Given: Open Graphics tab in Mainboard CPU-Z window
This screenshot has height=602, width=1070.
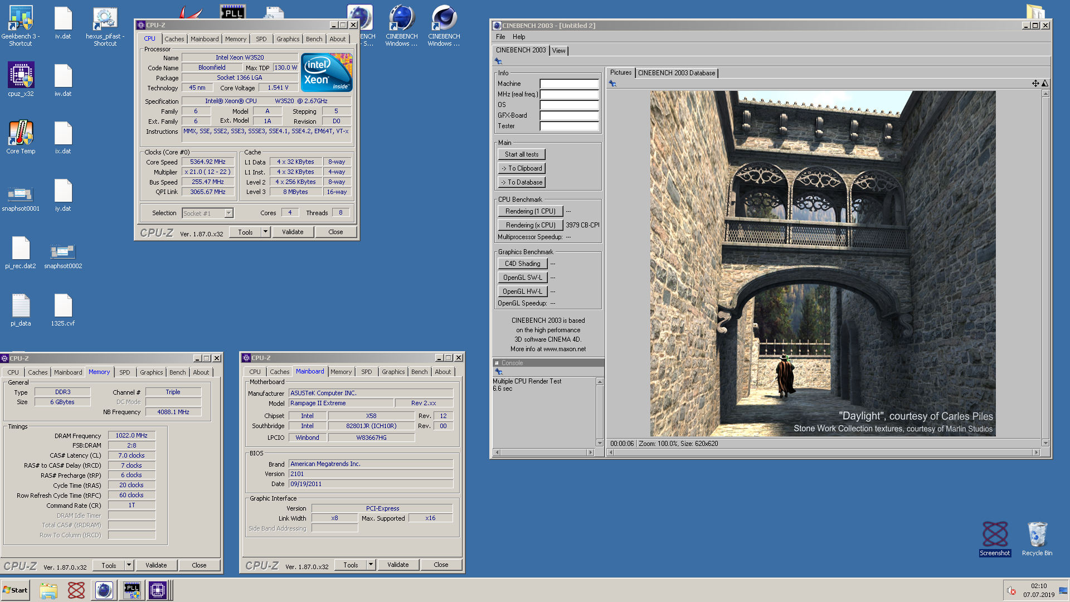Looking at the screenshot, I should pyautogui.click(x=393, y=372).
